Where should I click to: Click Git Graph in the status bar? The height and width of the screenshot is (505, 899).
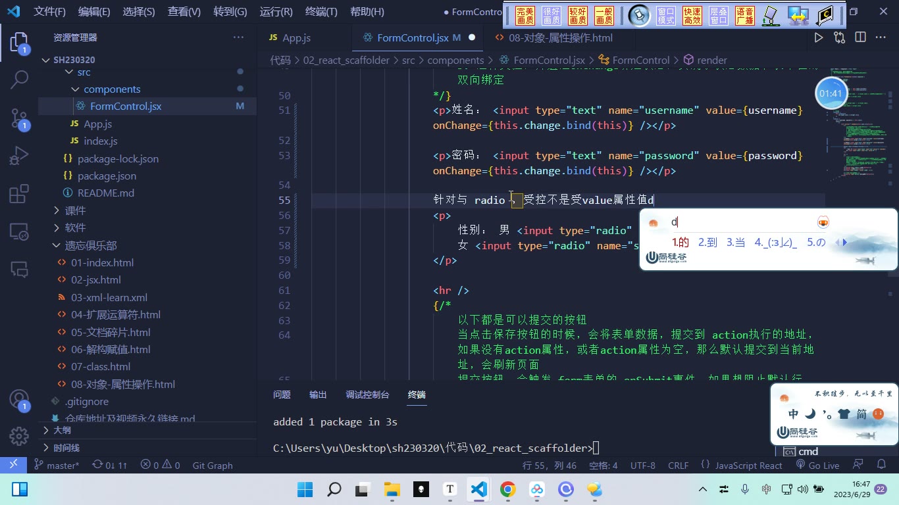[213, 465]
